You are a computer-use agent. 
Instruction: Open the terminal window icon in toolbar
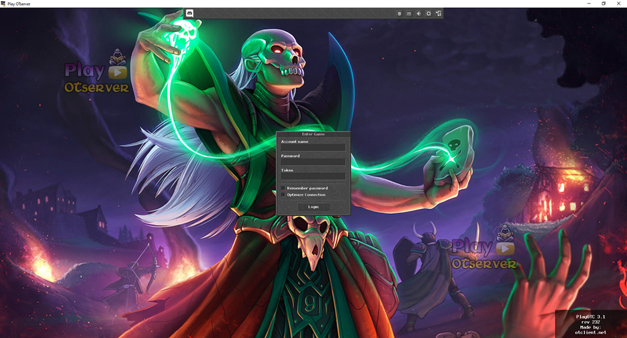409,13
